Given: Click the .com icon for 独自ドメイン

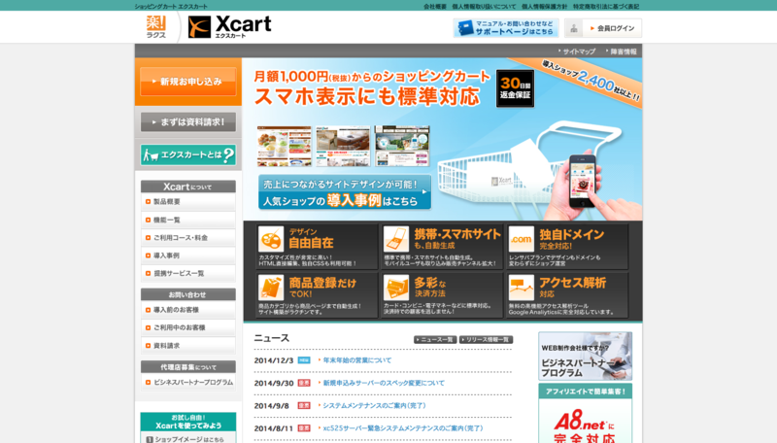Looking at the screenshot, I should point(522,239).
